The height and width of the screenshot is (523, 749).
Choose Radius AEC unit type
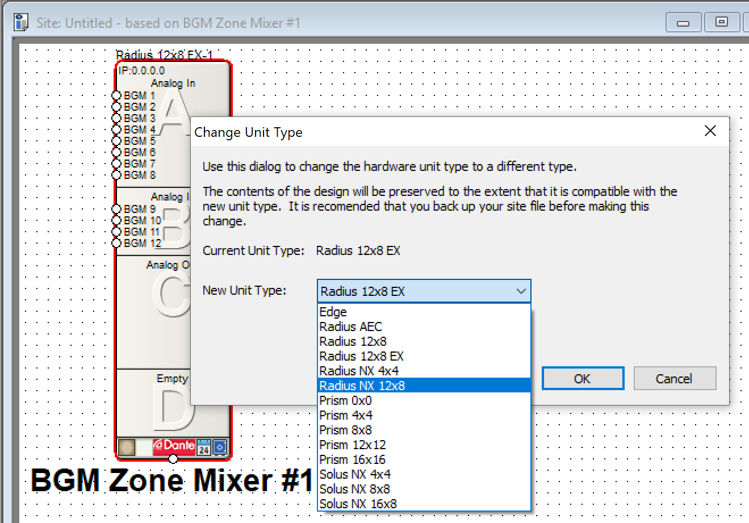[x=424, y=327]
